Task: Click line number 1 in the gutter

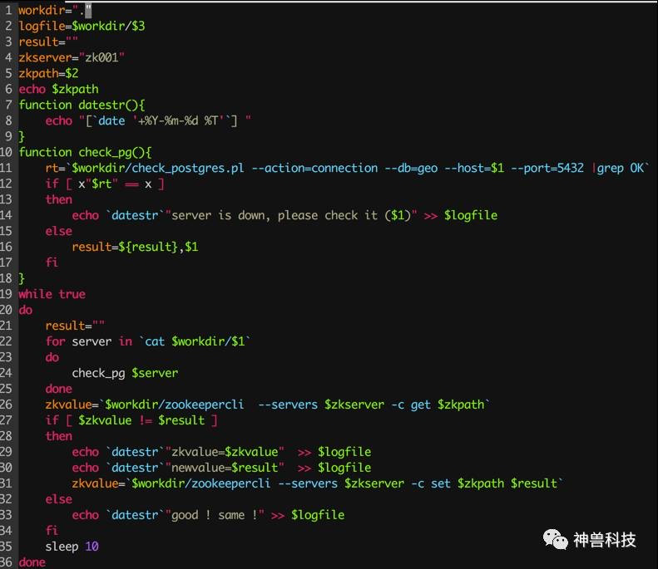Action: click(8, 10)
